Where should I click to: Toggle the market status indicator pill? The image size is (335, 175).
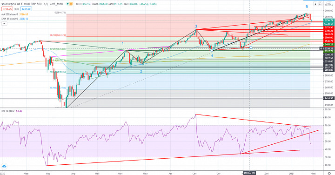(x=67, y=4)
